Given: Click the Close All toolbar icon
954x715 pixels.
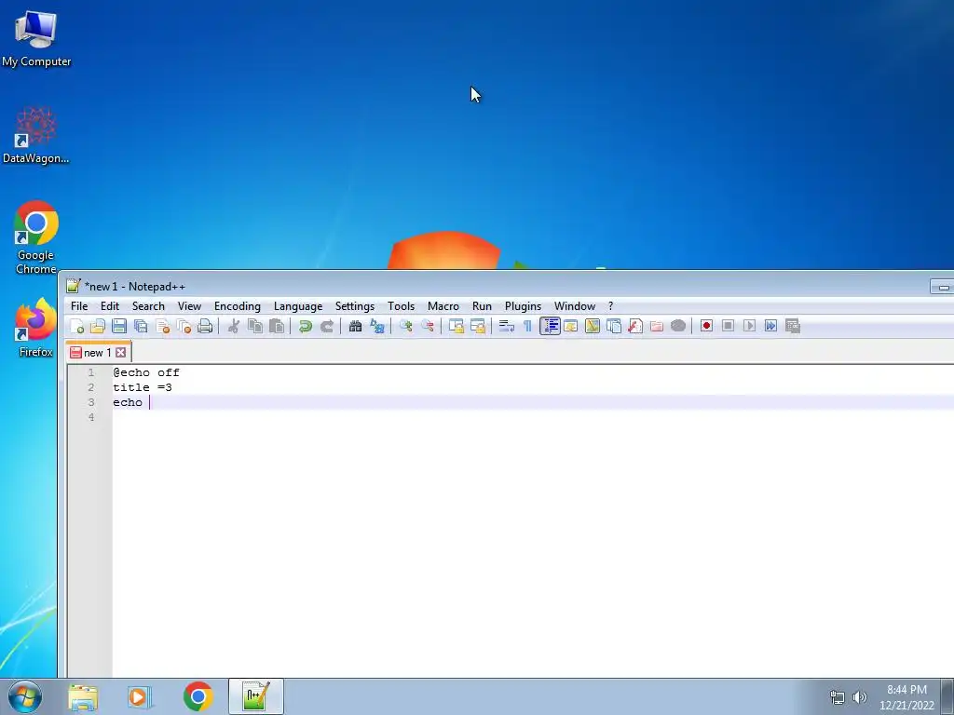Looking at the screenshot, I should tap(184, 327).
